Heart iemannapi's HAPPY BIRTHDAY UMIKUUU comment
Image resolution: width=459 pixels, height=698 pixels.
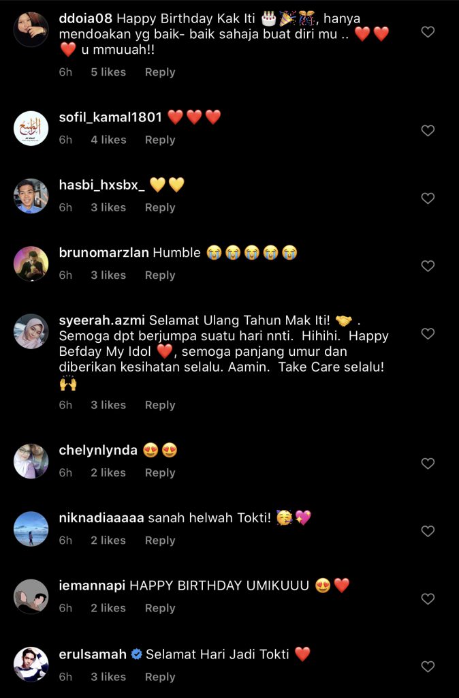tap(428, 598)
